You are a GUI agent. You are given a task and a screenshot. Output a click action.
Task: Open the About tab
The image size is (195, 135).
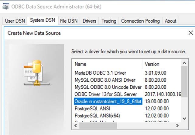pos(170,21)
